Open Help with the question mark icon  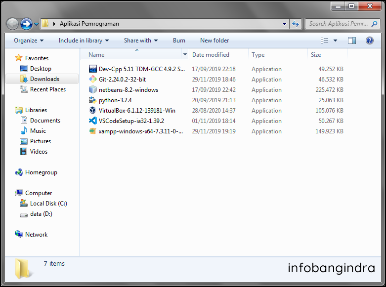pyautogui.click(x=370, y=41)
